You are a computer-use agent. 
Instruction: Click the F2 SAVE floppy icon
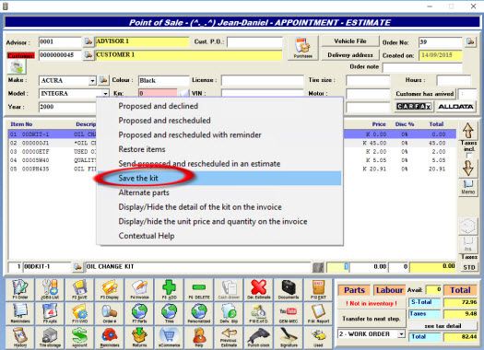79,289
